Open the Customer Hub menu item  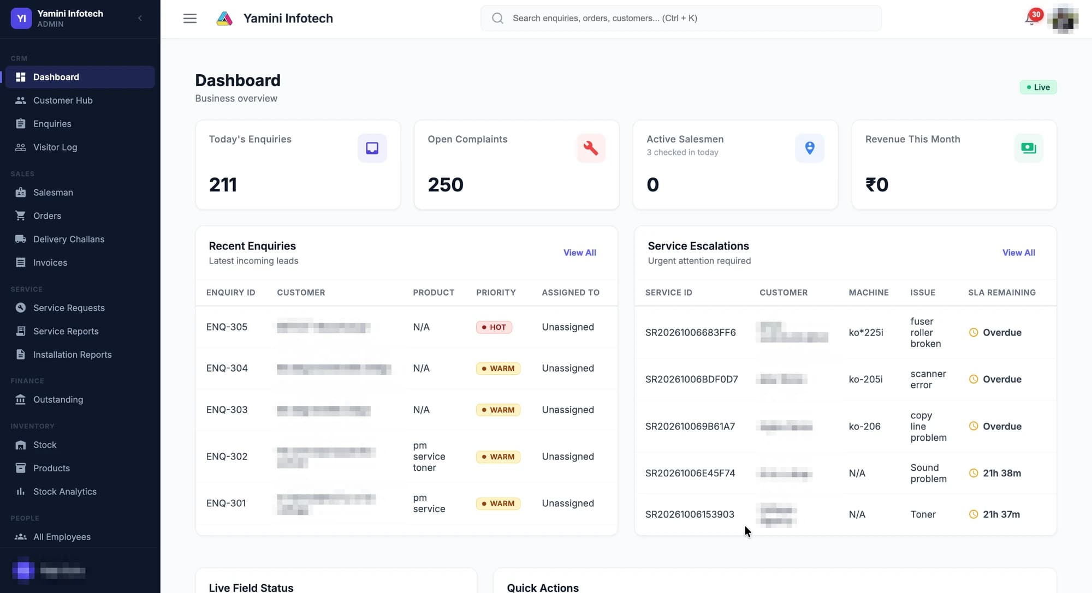point(80,100)
